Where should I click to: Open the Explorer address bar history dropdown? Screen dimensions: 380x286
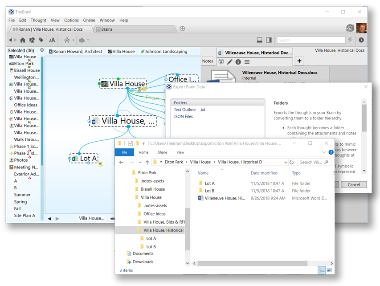[x=286, y=162]
